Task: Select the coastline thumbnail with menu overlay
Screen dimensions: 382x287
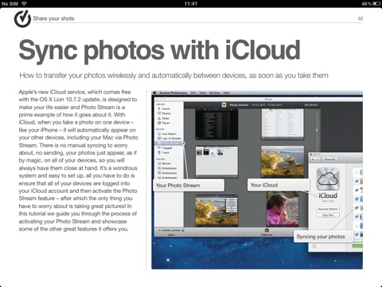Action: tap(216, 210)
